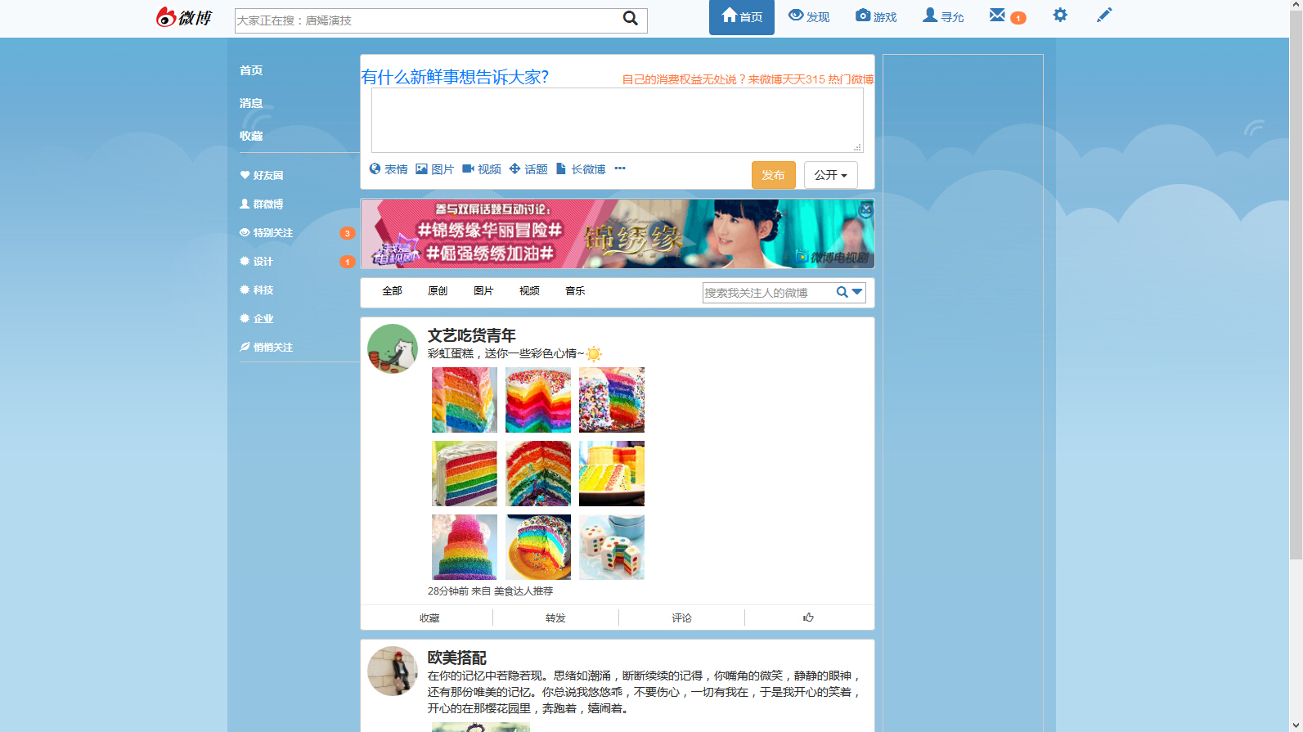1303x732 pixels.
Task: Open 游戏 games in top navigation
Action: [876, 16]
